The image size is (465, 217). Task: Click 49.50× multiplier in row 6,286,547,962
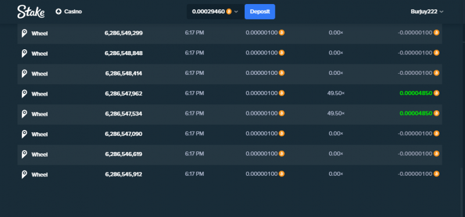pyautogui.click(x=336, y=93)
